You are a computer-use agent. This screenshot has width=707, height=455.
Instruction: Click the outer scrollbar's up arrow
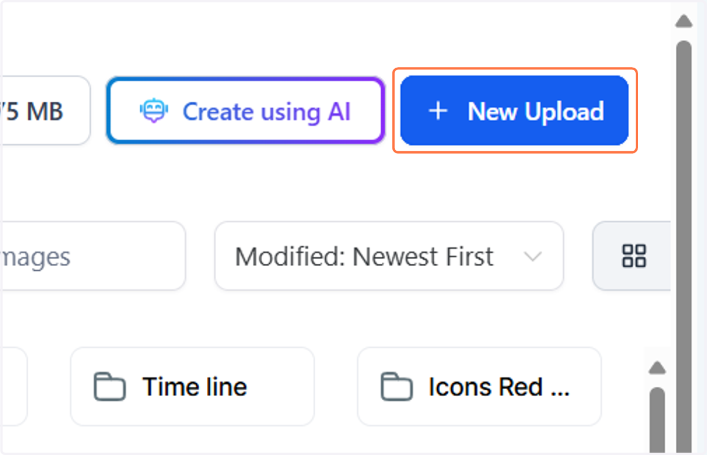pyautogui.click(x=683, y=22)
